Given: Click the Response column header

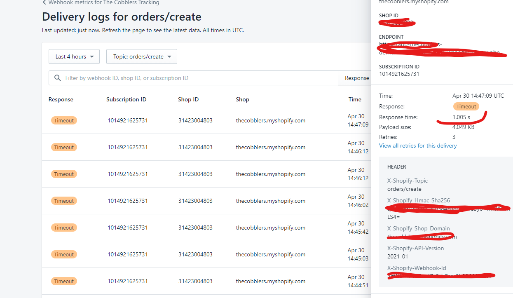Looking at the screenshot, I should 61,99.
